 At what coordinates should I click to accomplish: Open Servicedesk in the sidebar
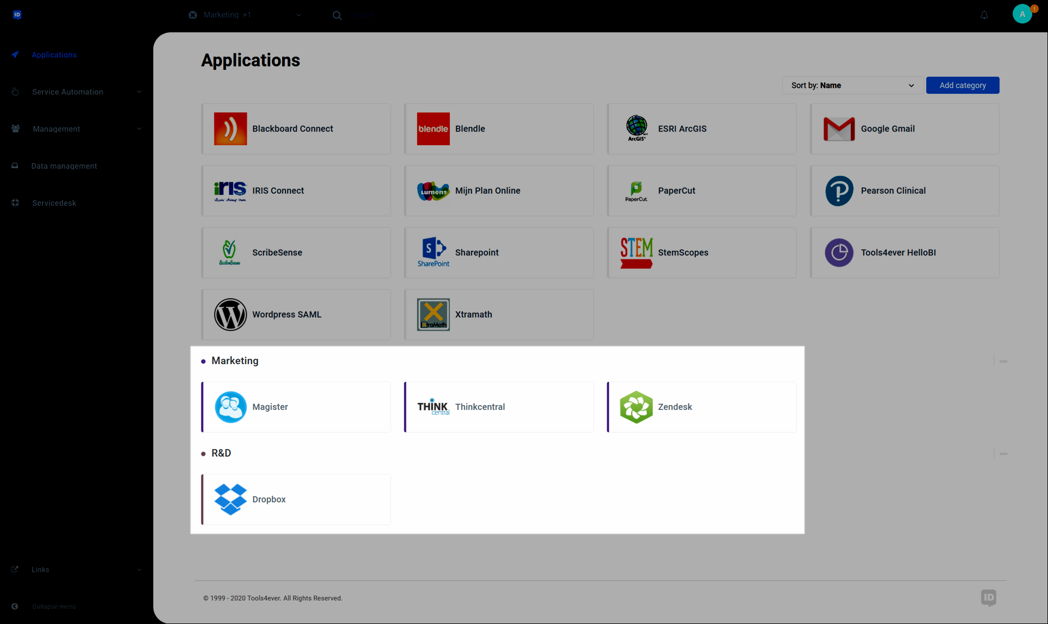point(54,203)
